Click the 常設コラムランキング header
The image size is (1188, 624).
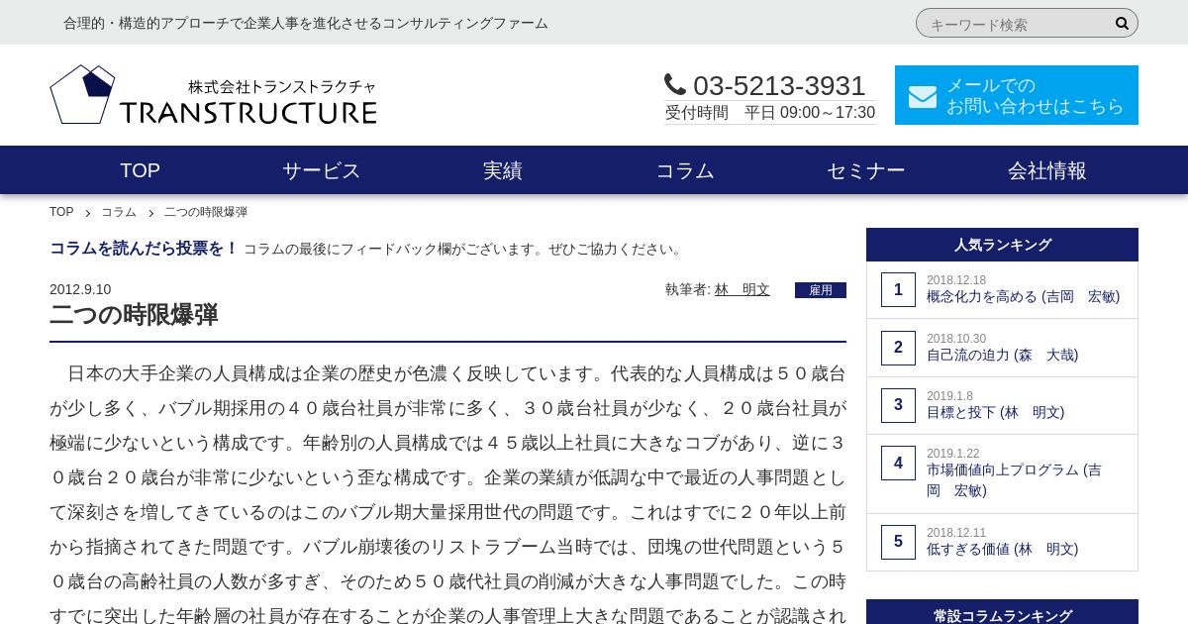pos(1002,615)
